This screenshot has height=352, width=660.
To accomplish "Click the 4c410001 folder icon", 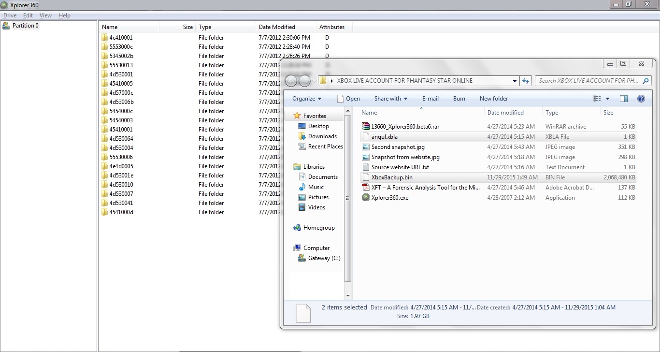I will pyautogui.click(x=105, y=37).
